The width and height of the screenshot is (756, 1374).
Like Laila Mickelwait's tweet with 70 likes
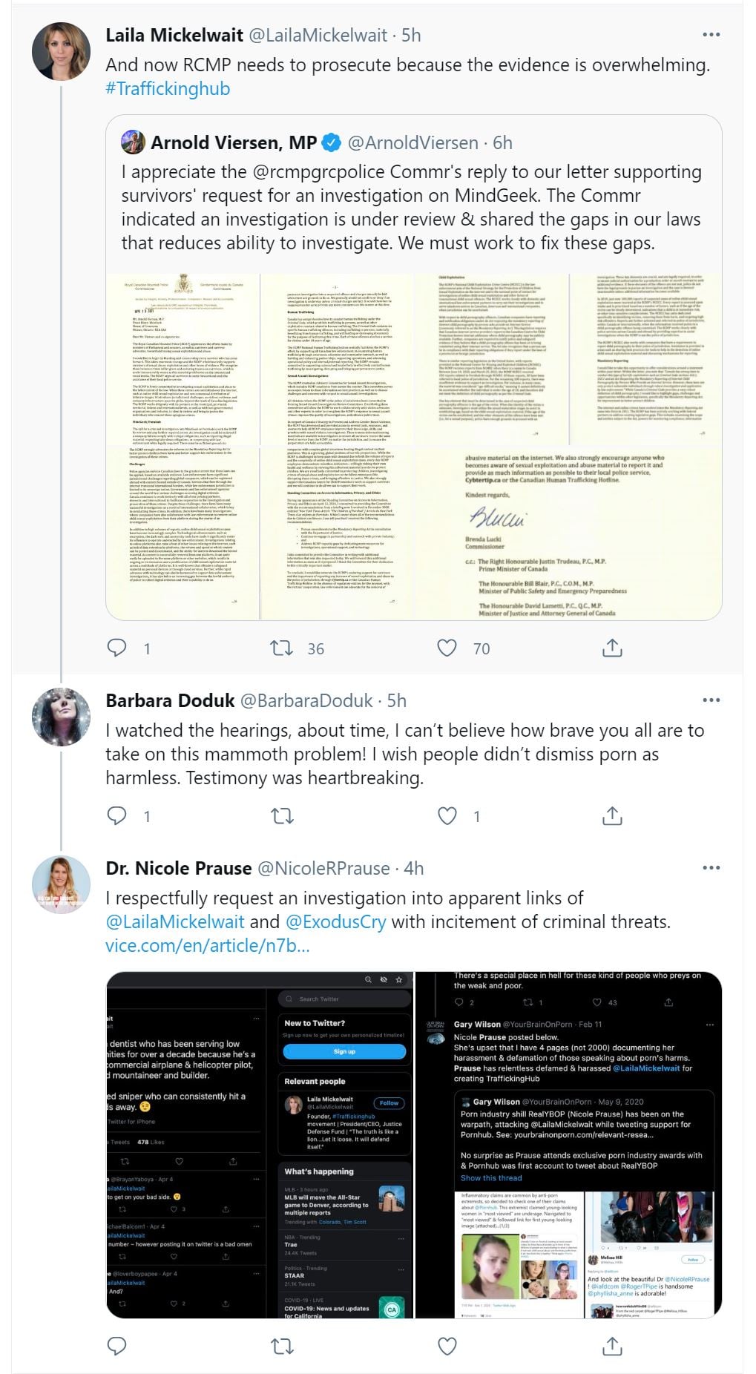coord(447,648)
